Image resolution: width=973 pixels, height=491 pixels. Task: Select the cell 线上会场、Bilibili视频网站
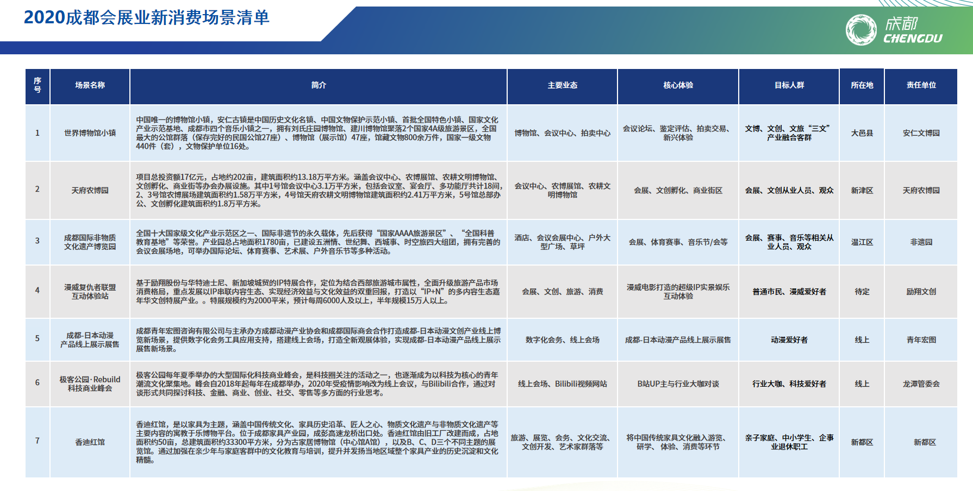click(563, 384)
